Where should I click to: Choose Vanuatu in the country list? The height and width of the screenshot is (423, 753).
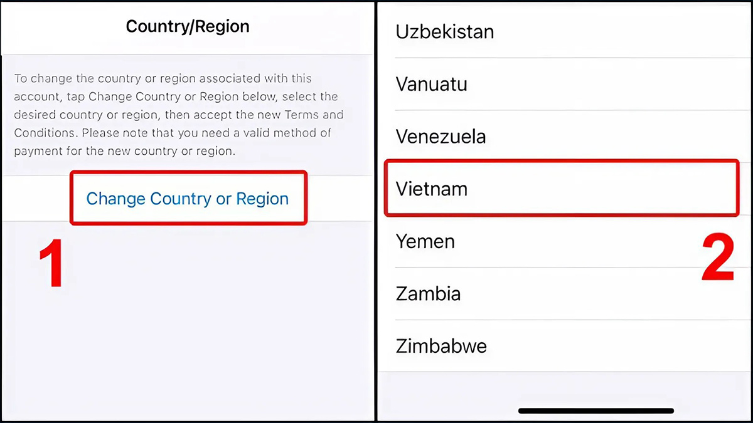click(x=432, y=84)
